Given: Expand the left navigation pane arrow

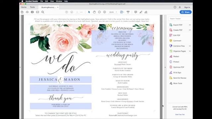Looking at the screenshot, I should coord(20,67).
